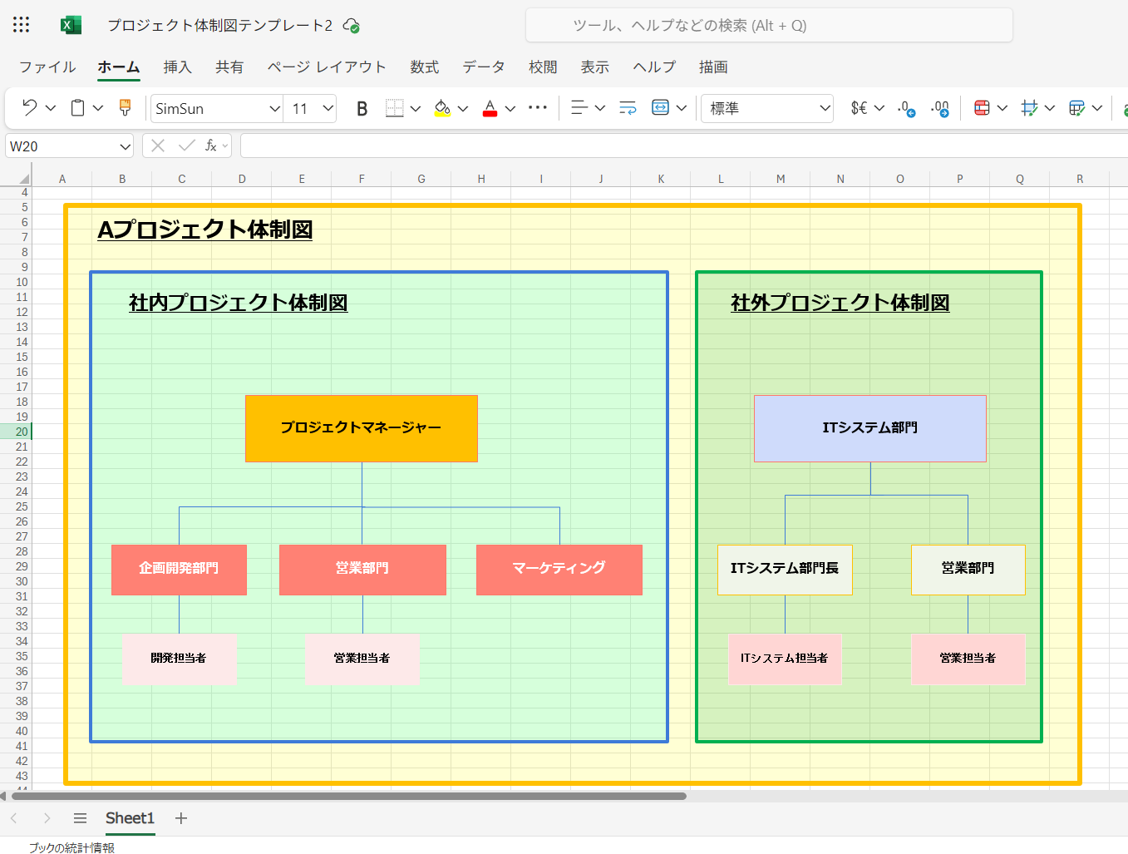The height and width of the screenshot is (854, 1128).
Task: Expand the merge cells dropdown arrow
Action: (x=682, y=108)
